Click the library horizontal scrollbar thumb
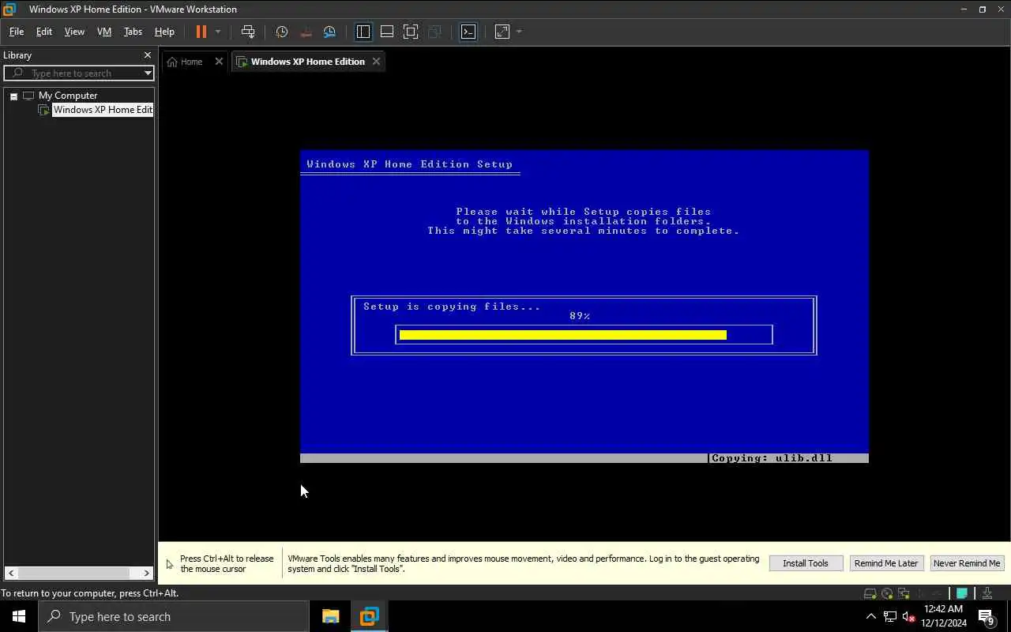 tap(73, 573)
